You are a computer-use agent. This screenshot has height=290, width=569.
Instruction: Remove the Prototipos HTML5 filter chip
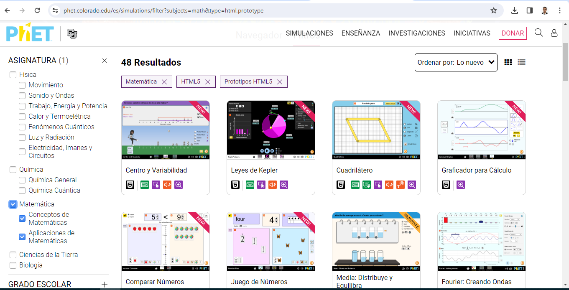280,82
